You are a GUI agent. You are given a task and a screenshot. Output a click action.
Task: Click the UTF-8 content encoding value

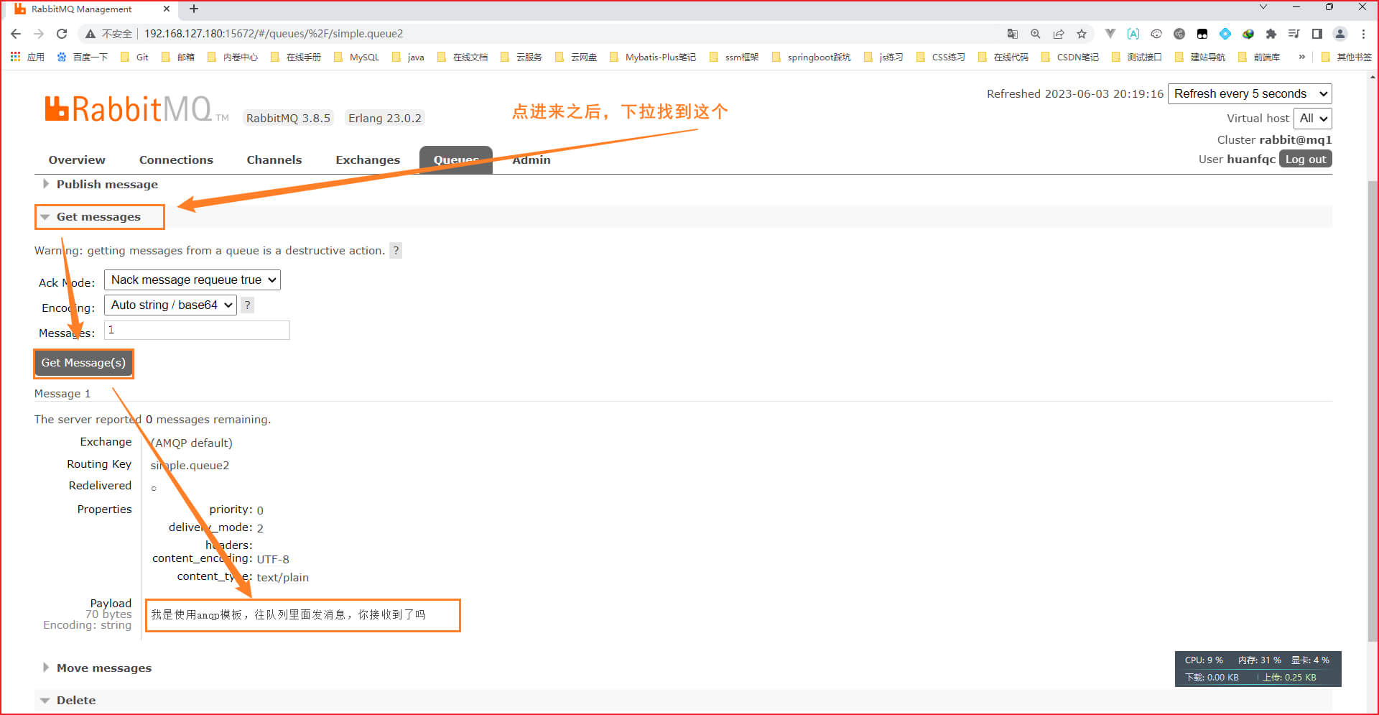[273, 559]
